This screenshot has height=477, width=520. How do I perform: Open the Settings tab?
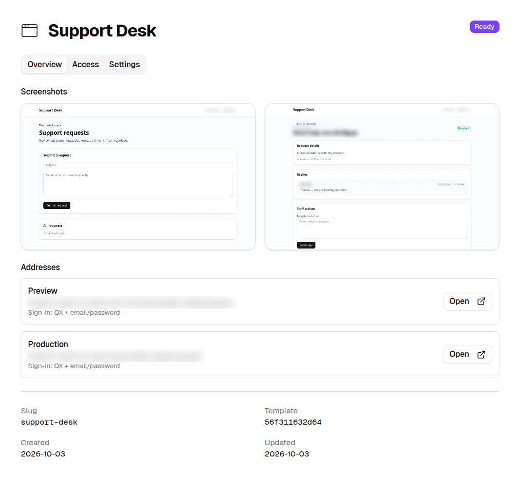tap(124, 64)
